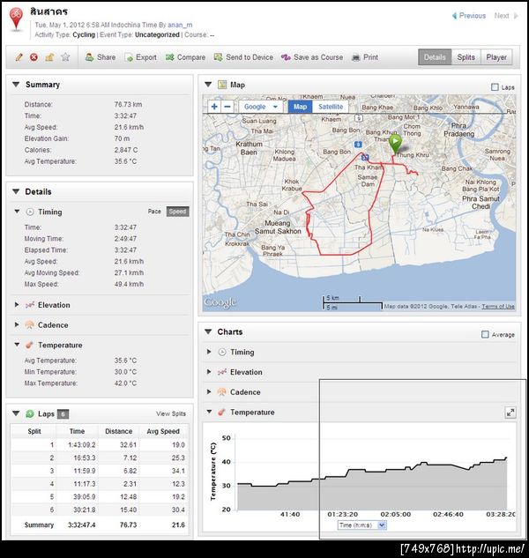The height and width of the screenshot is (558, 529).
Task: Open the Google map provider dropdown
Action: coord(261,107)
